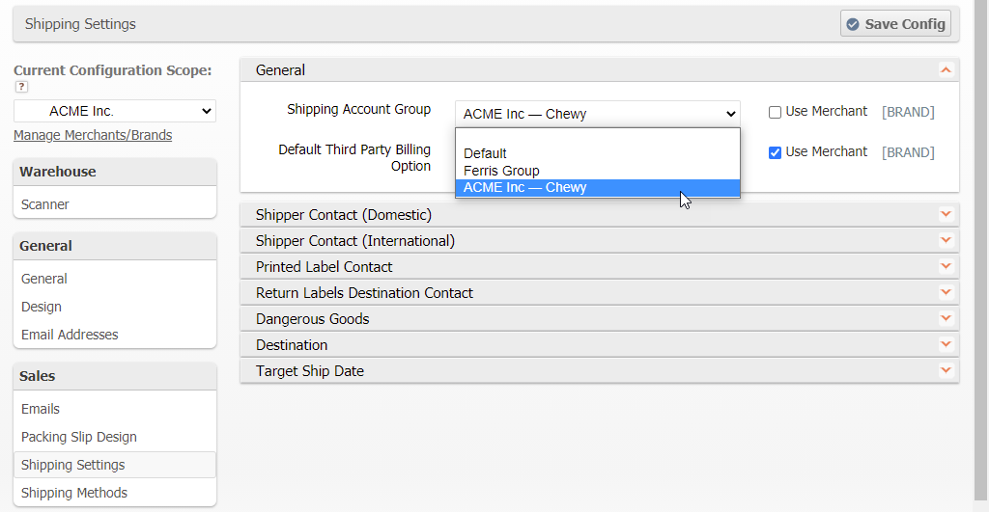Select ACME Inc — Chewy dropdown option
This screenshot has height=512, width=989.
coord(524,188)
